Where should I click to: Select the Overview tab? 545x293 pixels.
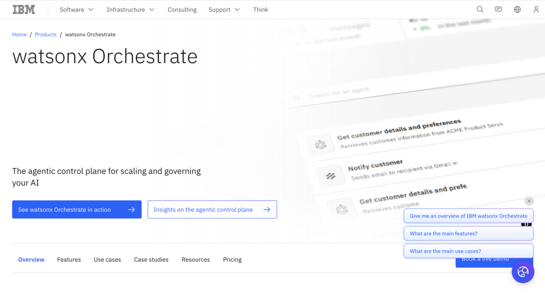tap(31, 259)
